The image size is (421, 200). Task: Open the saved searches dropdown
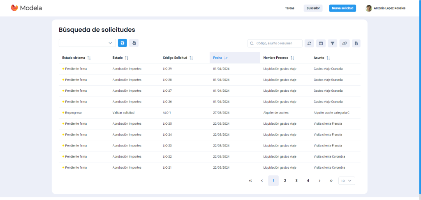(87, 43)
